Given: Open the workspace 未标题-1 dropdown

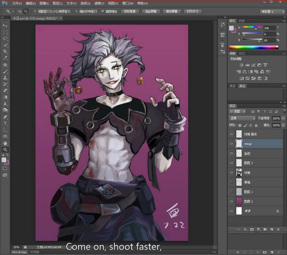Looking at the screenshot, I should click(272, 12).
